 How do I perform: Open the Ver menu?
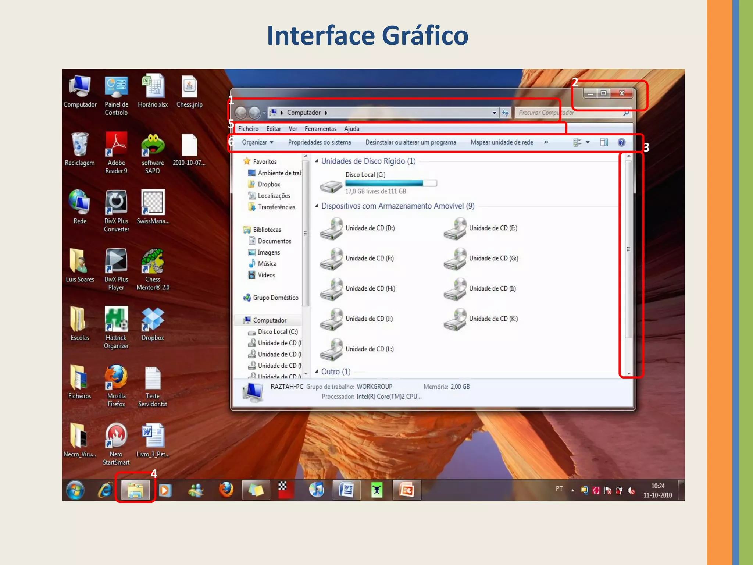click(x=293, y=129)
